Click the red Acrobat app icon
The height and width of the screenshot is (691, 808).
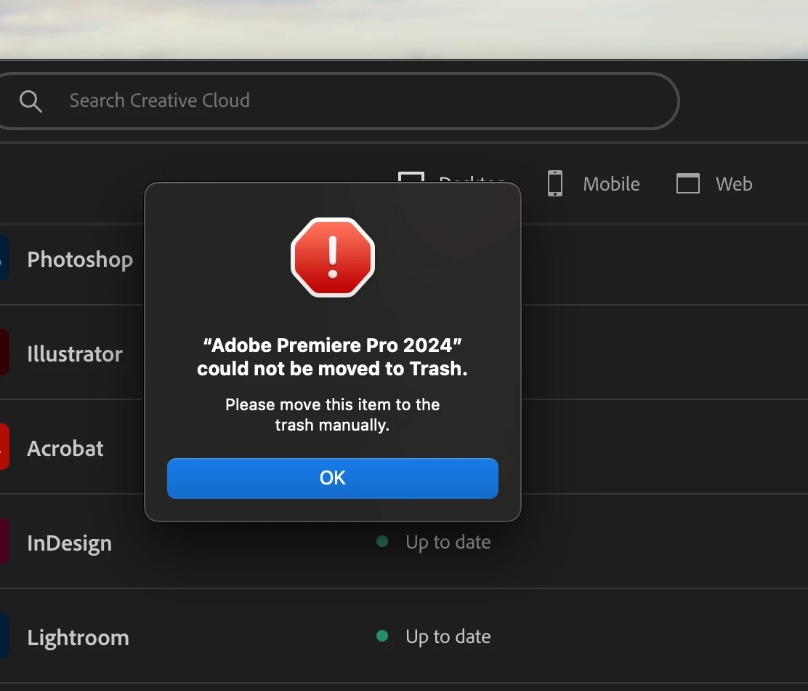pos(4,447)
